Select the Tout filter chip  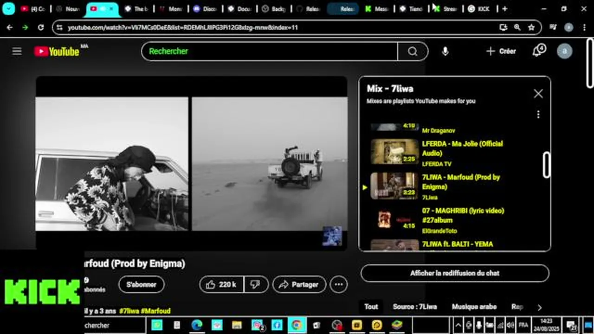click(x=371, y=307)
